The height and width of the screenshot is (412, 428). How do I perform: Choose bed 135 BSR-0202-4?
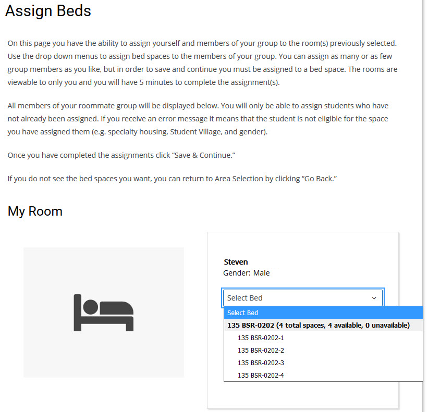coord(261,376)
